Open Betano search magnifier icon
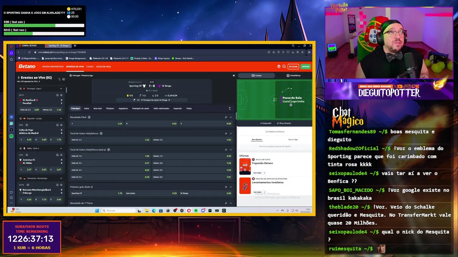Image resolution: width=458 pixels, height=257 pixels. (284, 66)
